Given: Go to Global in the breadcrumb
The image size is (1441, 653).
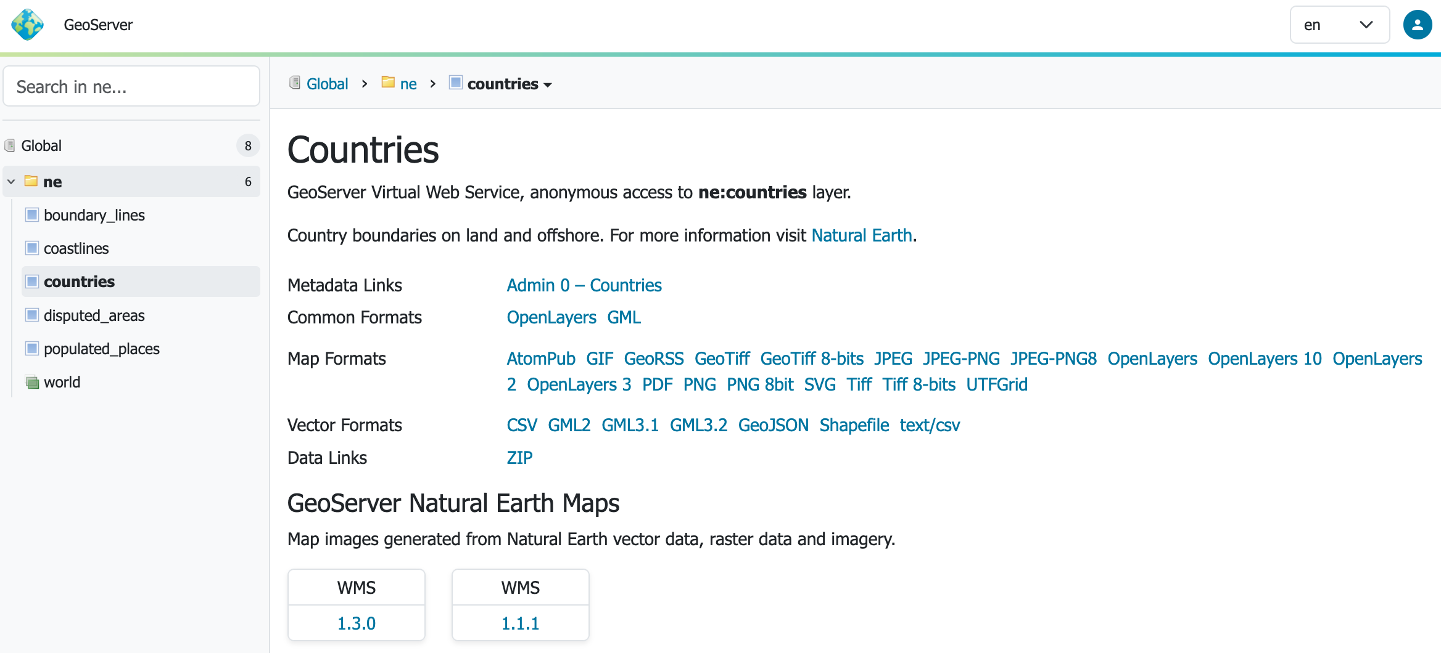Looking at the screenshot, I should [x=327, y=84].
